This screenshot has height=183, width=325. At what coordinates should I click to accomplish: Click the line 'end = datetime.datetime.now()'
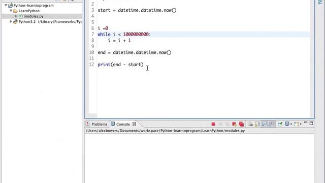click(135, 52)
